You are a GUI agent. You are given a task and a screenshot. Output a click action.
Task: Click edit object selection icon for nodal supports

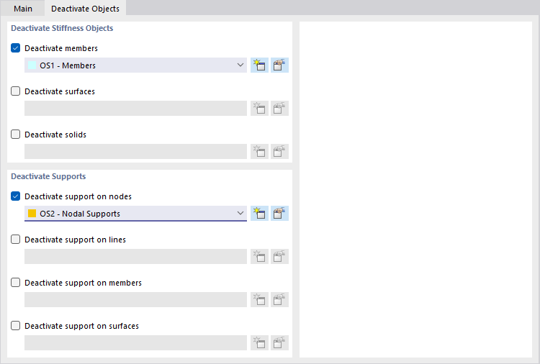coord(279,214)
